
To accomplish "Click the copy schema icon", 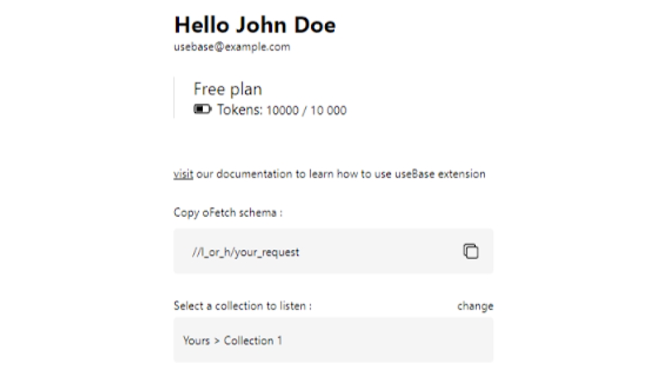I will tap(471, 251).
